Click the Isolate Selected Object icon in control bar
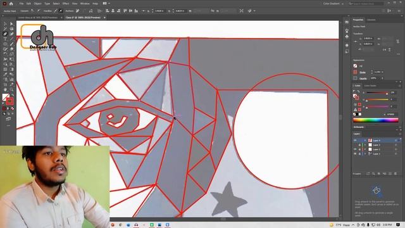 (x=241, y=11)
